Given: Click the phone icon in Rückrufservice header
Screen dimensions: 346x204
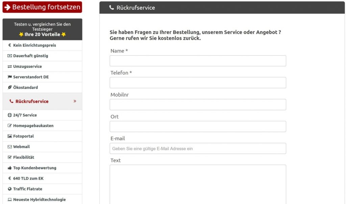Looking at the screenshot, I should click(x=112, y=7).
